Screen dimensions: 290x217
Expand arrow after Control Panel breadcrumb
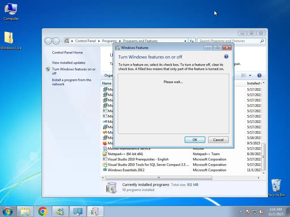point(99,41)
